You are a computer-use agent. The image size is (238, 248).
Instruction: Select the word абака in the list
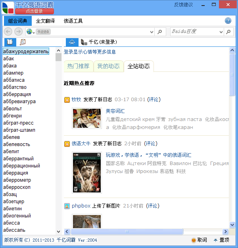tap(10, 65)
